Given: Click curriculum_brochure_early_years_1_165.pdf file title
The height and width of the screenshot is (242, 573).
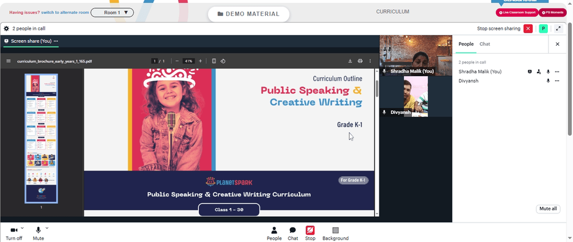Looking at the screenshot, I should pyautogui.click(x=54, y=61).
